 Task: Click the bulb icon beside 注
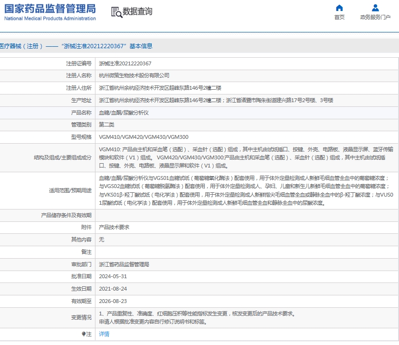[x=84, y=334]
